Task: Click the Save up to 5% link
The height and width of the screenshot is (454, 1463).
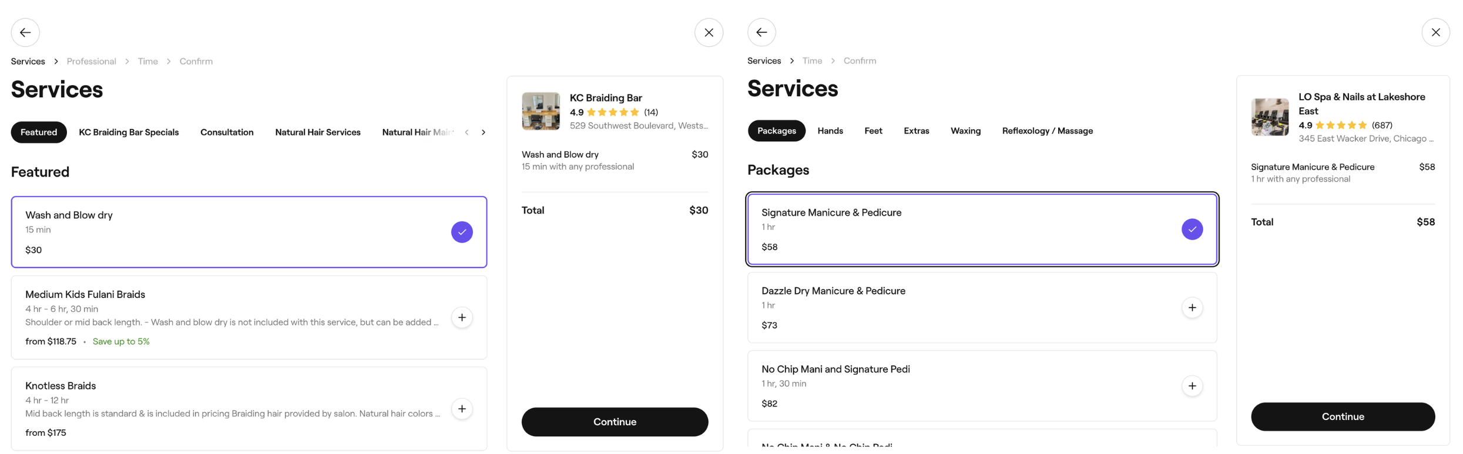Action: (121, 341)
